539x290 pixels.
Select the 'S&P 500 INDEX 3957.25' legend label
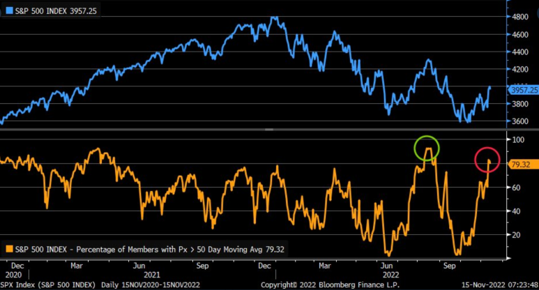pyautogui.click(x=56, y=11)
